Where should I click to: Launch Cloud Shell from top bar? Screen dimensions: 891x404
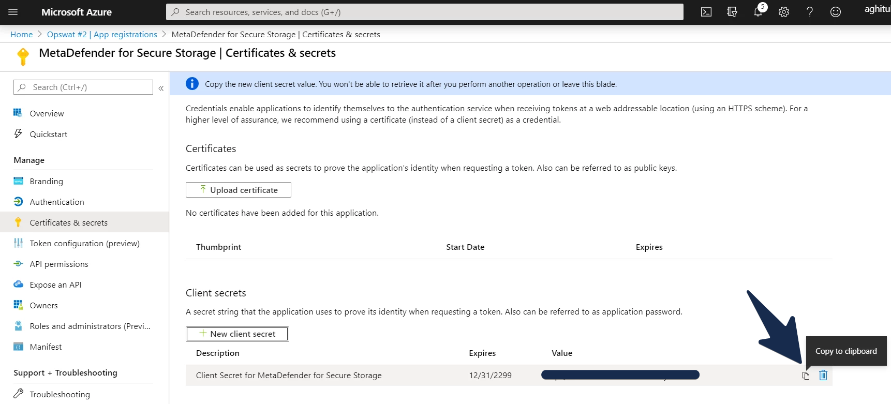[x=706, y=12]
